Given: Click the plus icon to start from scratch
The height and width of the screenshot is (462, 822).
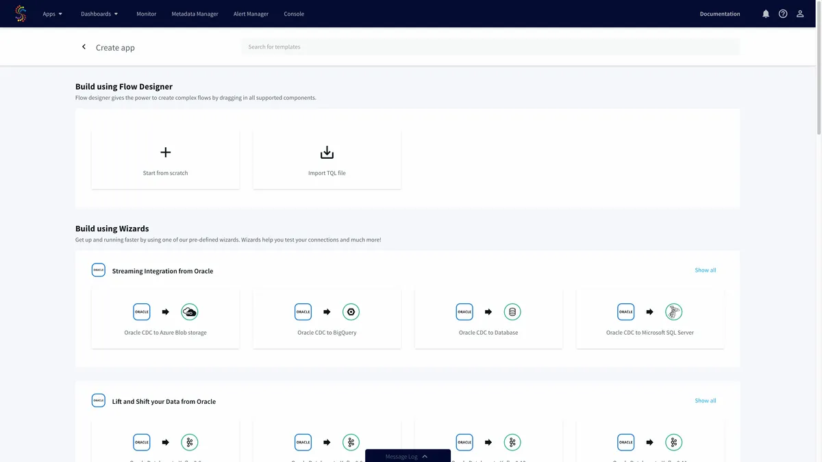Looking at the screenshot, I should click(165, 153).
